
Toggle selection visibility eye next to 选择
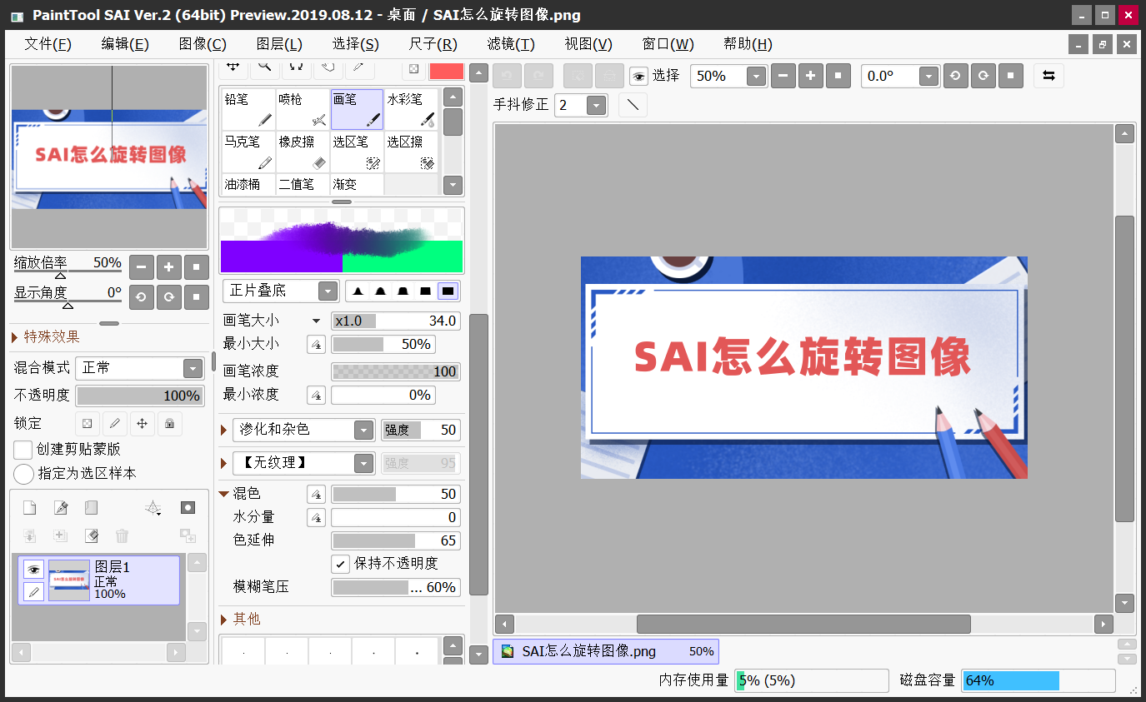pyautogui.click(x=638, y=77)
